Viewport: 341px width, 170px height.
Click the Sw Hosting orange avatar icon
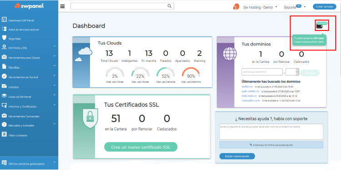236,7
